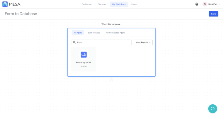223x119 pixels.
Task: Click the MESA cube logo icon
Action: pos(5,4)
